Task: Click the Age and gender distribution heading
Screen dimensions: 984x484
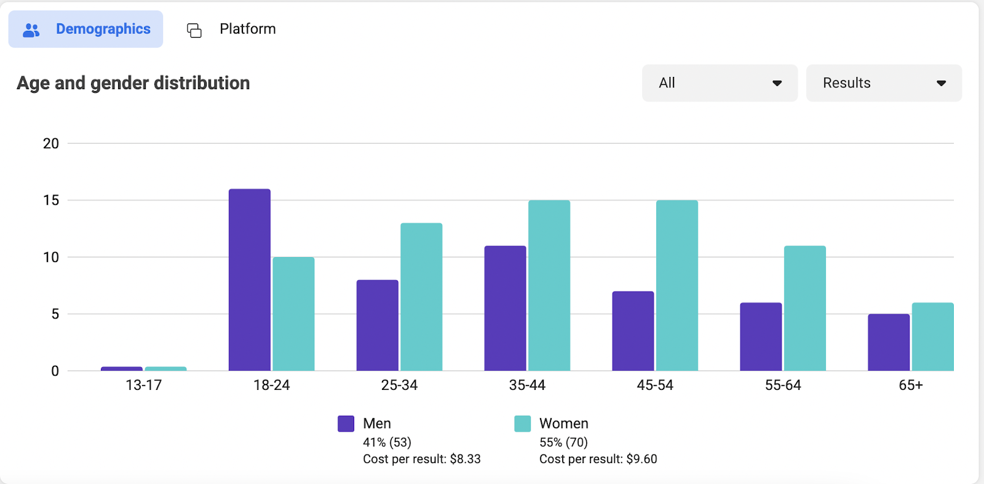Action: (x=133, y=83)
